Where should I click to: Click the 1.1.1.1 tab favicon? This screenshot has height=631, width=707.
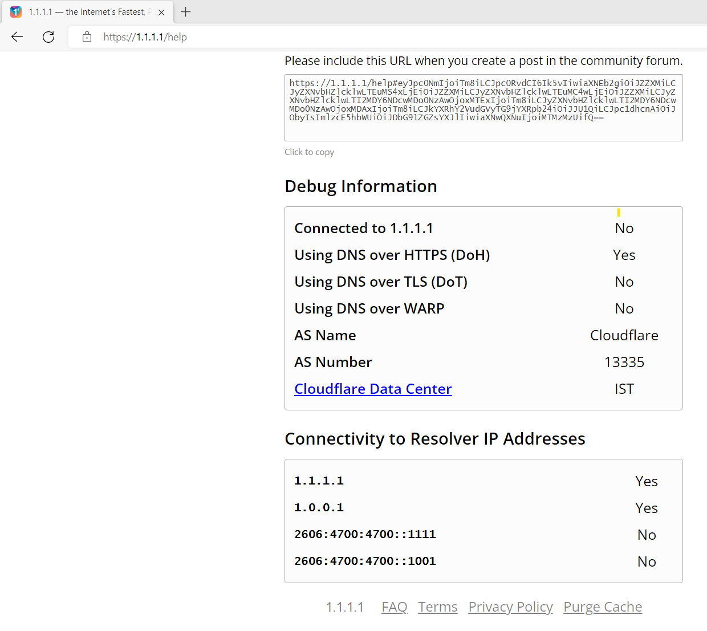point(16,12)
